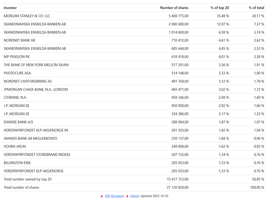Open the VPS (Euronext) source link

tap(114, 196)
